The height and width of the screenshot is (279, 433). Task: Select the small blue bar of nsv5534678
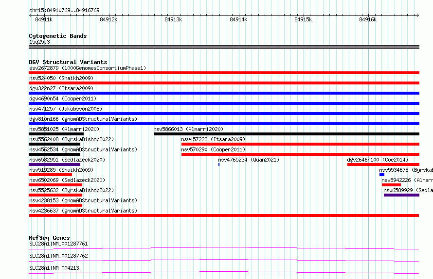pos(382,175)
